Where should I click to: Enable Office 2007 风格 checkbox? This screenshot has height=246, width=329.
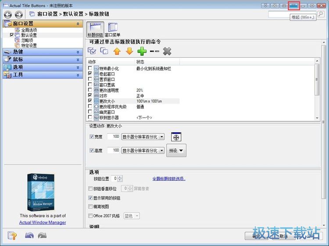90,216
